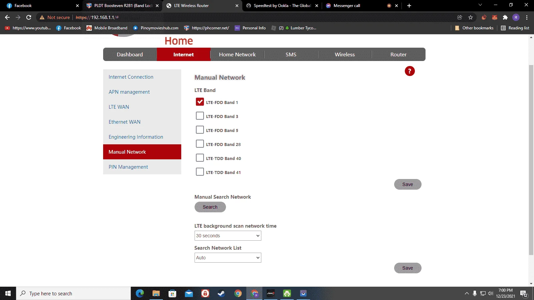Open PIN Management page

pos(142,167)
